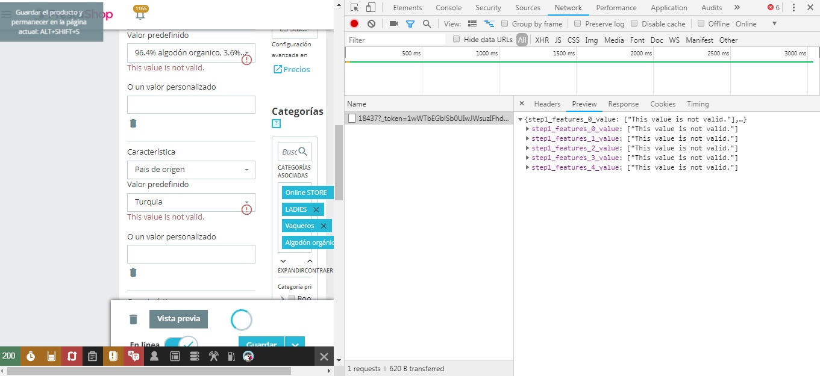Click the red record network log button
The height and width of the screenshot is (376, 820).
354,24
